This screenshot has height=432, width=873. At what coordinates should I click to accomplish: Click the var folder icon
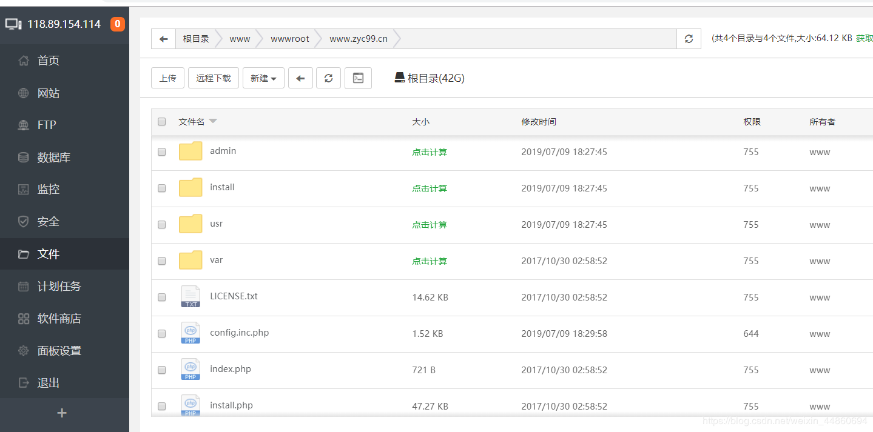[190, 260]
